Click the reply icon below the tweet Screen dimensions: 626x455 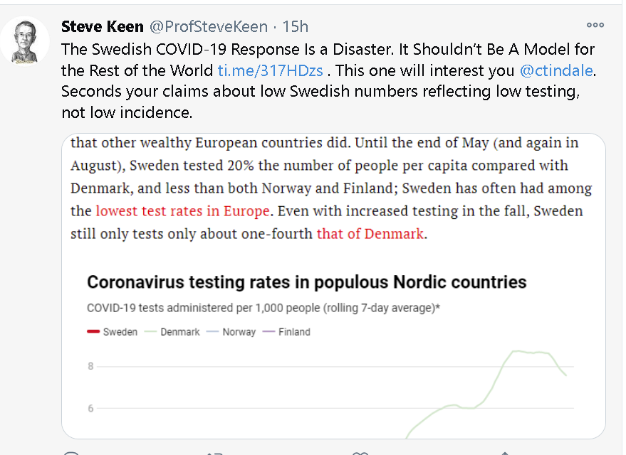tap(71, 453)
